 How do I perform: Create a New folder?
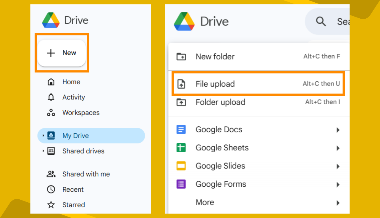point(215,56)
